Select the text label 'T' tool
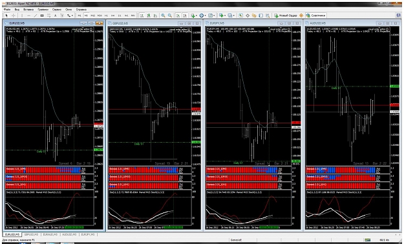Screen dimensions: 404x244 (62, 15)
